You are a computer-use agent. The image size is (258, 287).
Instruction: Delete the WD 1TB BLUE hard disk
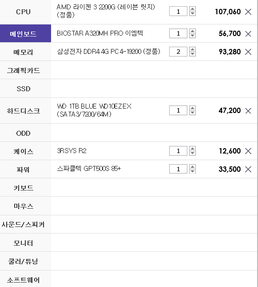248,111
